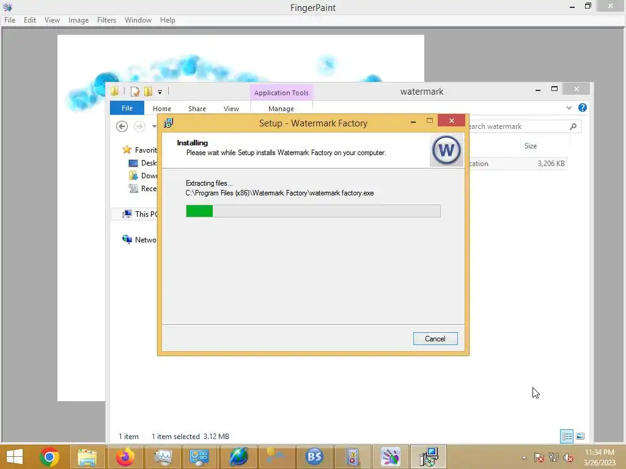The width and height of the screenshot is (626, 469).
Task: Switch Explorer to large icons view
Action: point(581,436)
